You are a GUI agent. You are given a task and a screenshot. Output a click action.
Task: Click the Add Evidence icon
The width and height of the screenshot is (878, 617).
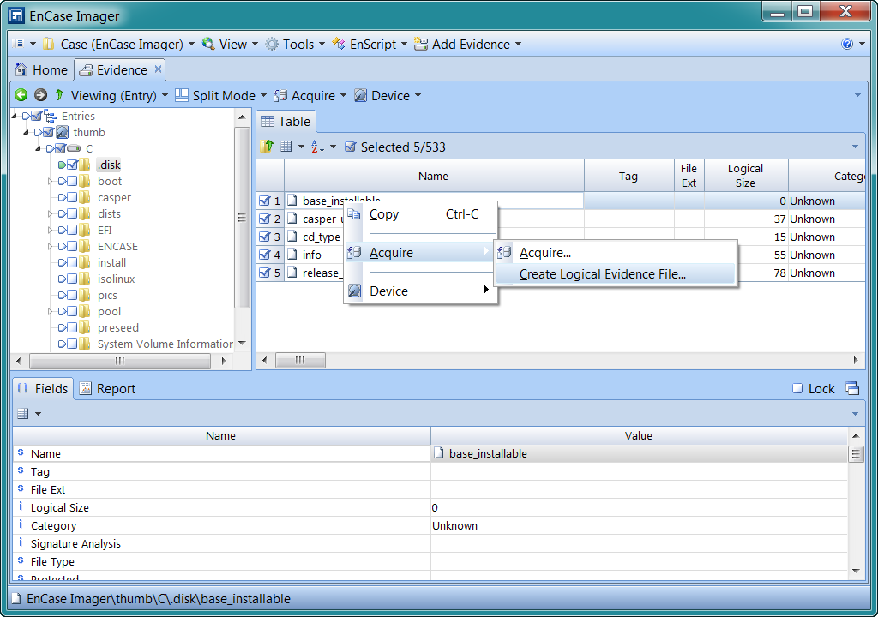pyautogui.click(x=420, y=44)
